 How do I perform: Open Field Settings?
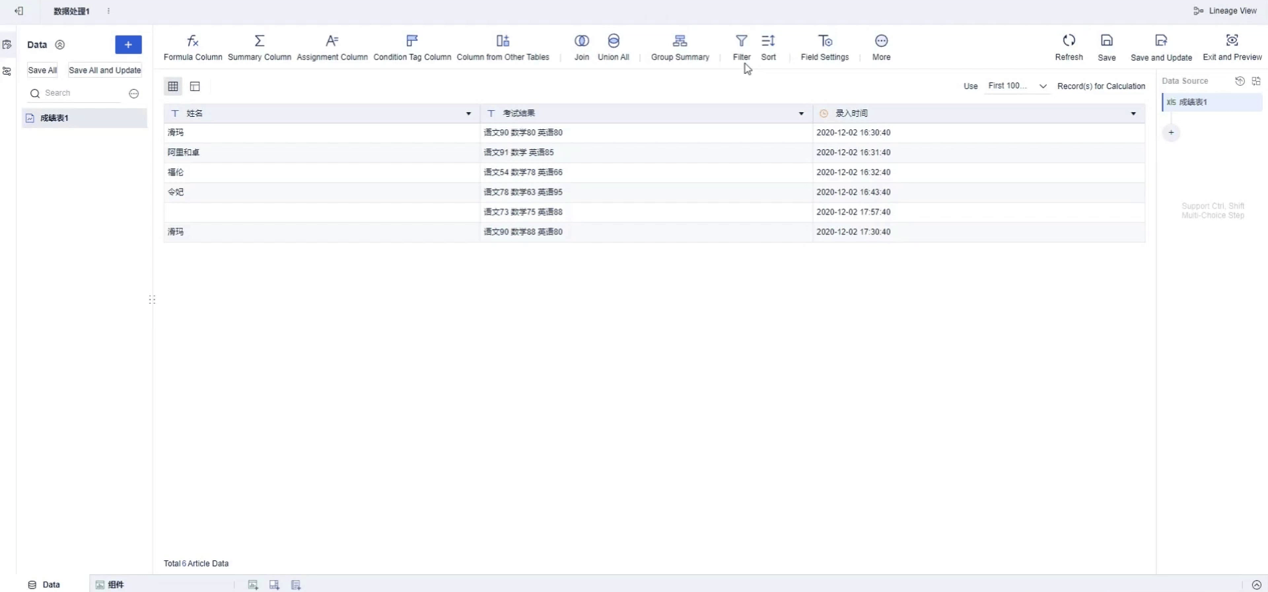coord(825,48)
